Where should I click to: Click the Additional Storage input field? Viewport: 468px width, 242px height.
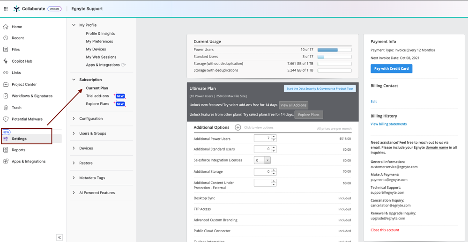point(262,172)
